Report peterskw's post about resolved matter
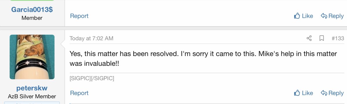 79,93
